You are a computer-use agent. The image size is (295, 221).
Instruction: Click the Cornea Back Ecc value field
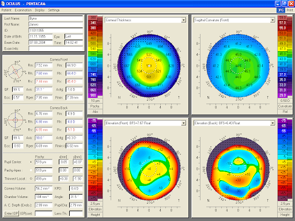click(x=18, y=146)
